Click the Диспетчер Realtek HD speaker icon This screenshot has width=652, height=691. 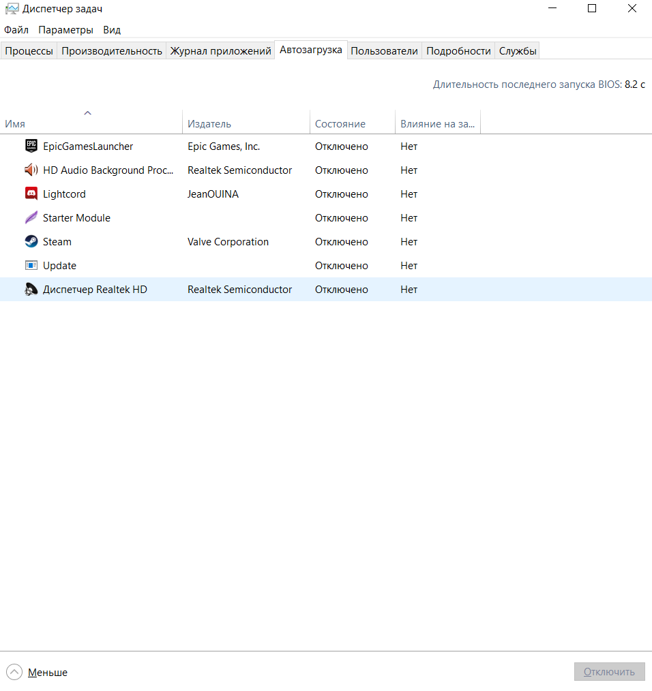pos(31,289)
